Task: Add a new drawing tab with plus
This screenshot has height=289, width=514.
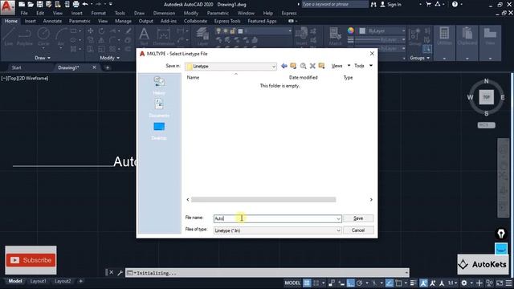Action: click(107, 67)
